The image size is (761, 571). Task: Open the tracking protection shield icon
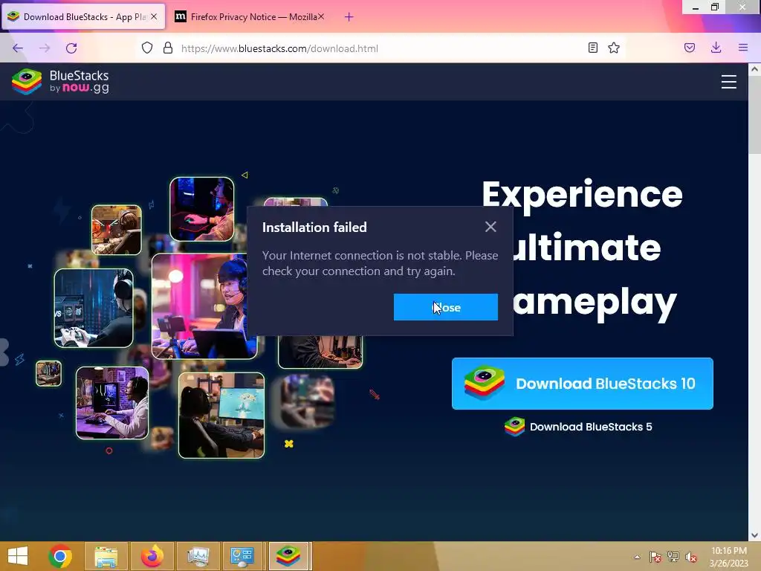tap(147, 48)
